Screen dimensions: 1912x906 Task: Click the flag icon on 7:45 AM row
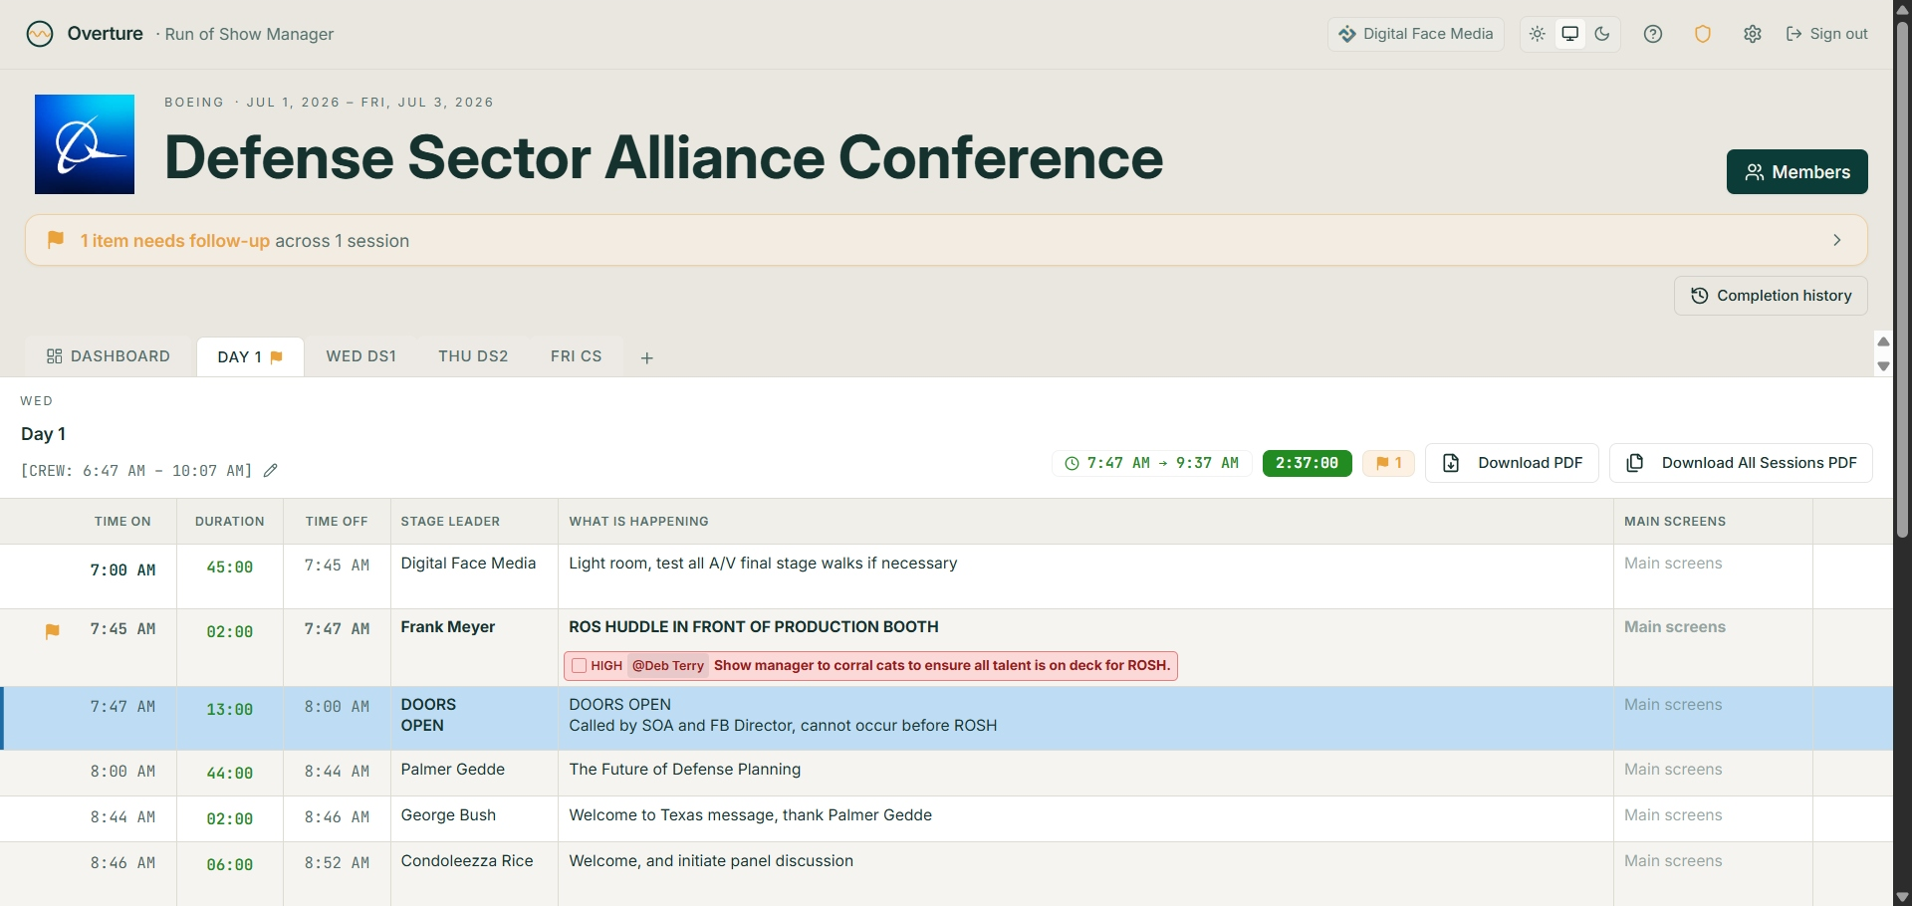[53, 631]
